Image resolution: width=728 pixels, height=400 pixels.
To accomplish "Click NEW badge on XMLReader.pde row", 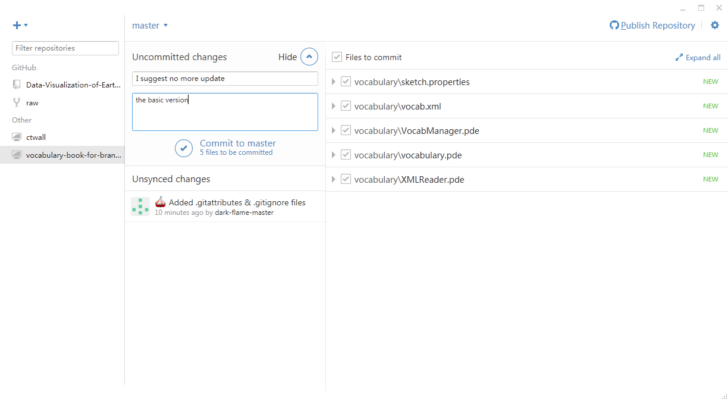I will [x=711, y=179].
